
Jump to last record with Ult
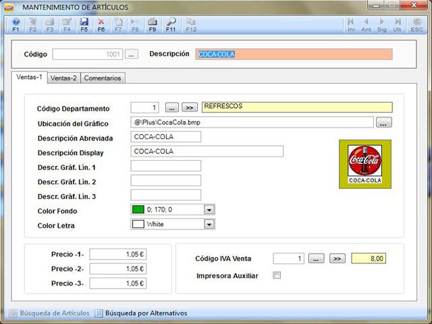397,25
